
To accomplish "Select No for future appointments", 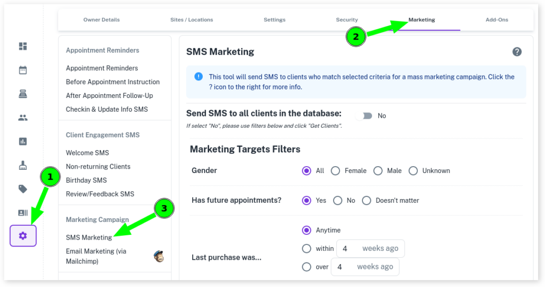I will click(x=337, y=201).
